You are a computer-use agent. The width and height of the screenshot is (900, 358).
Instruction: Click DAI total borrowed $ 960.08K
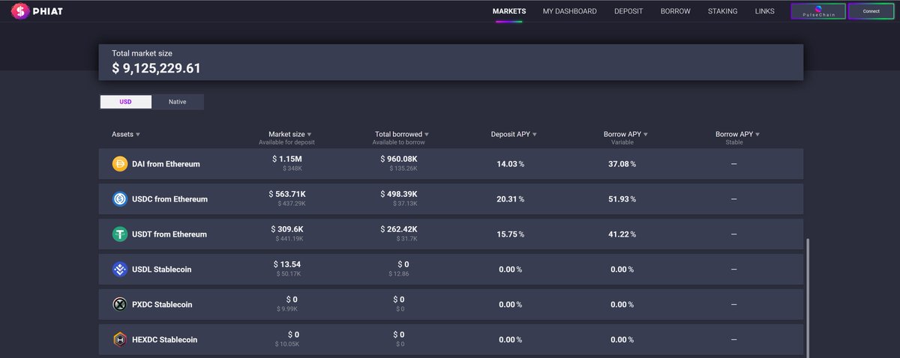[399, 159]
